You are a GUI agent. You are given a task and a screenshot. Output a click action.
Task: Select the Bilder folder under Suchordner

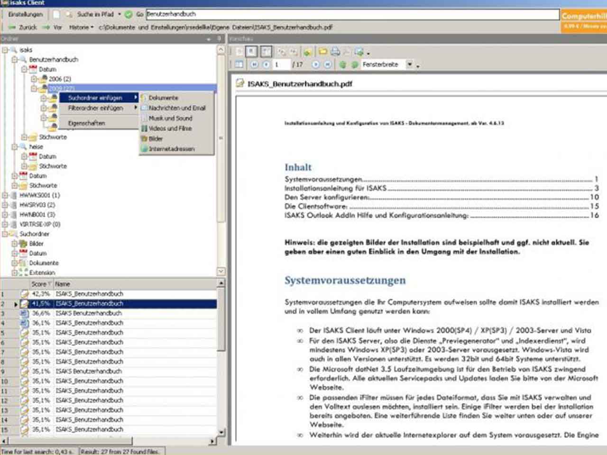(x=36, y=244)
